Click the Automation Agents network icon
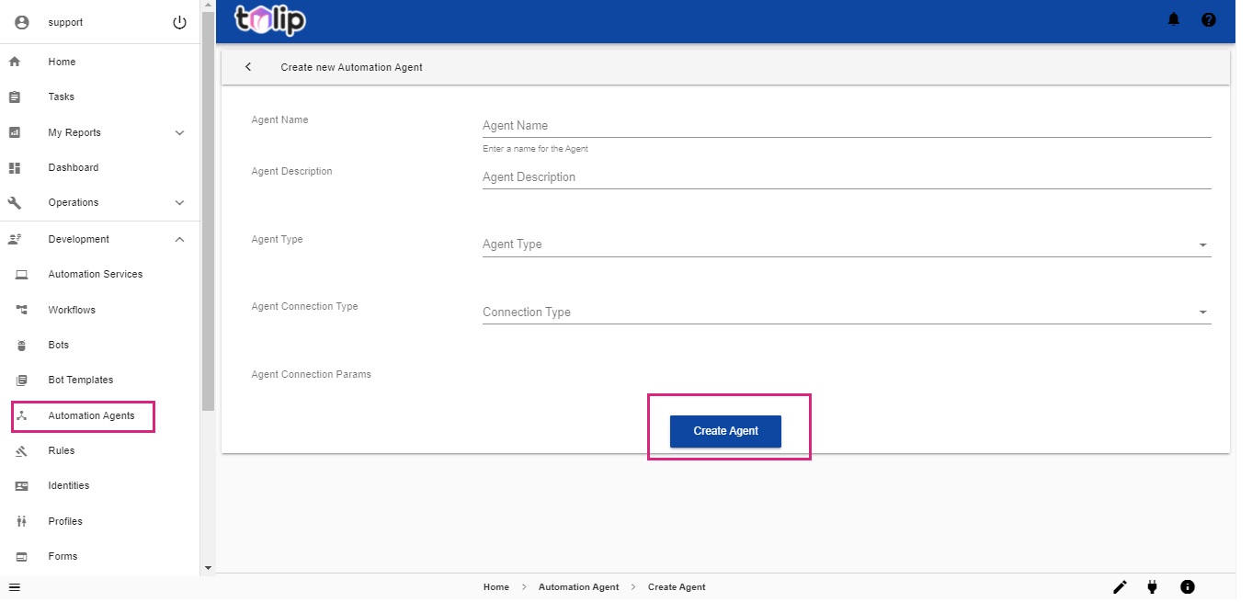Screen dimensions: 1252x602 [x=22, y=415]
